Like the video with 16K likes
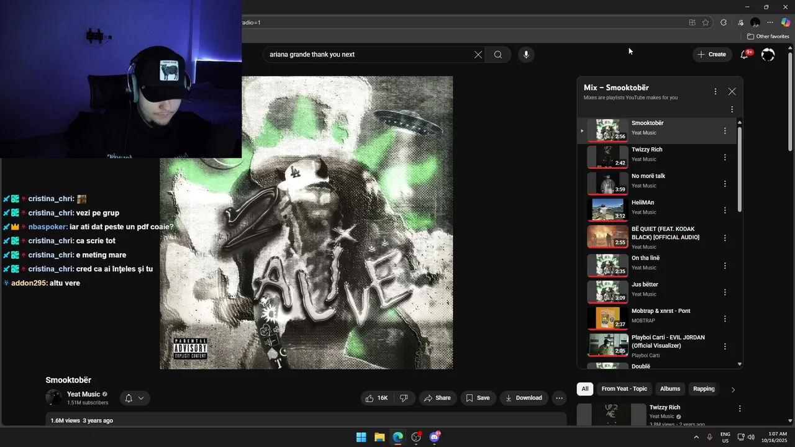 coord(377,398)
